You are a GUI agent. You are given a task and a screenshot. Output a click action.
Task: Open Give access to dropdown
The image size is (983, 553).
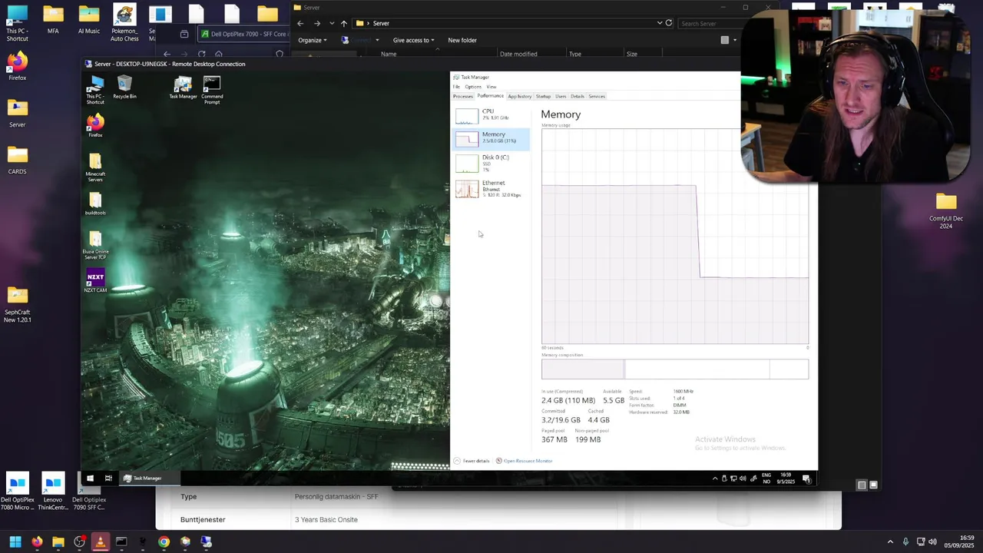[413, 40]
